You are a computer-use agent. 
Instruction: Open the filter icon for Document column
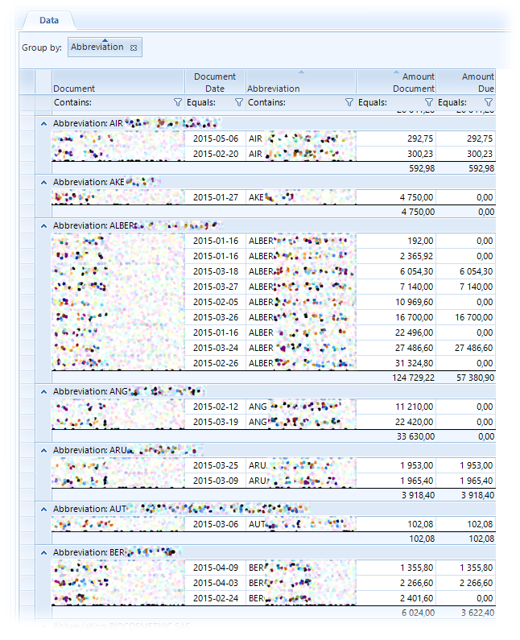coord(178,102)
